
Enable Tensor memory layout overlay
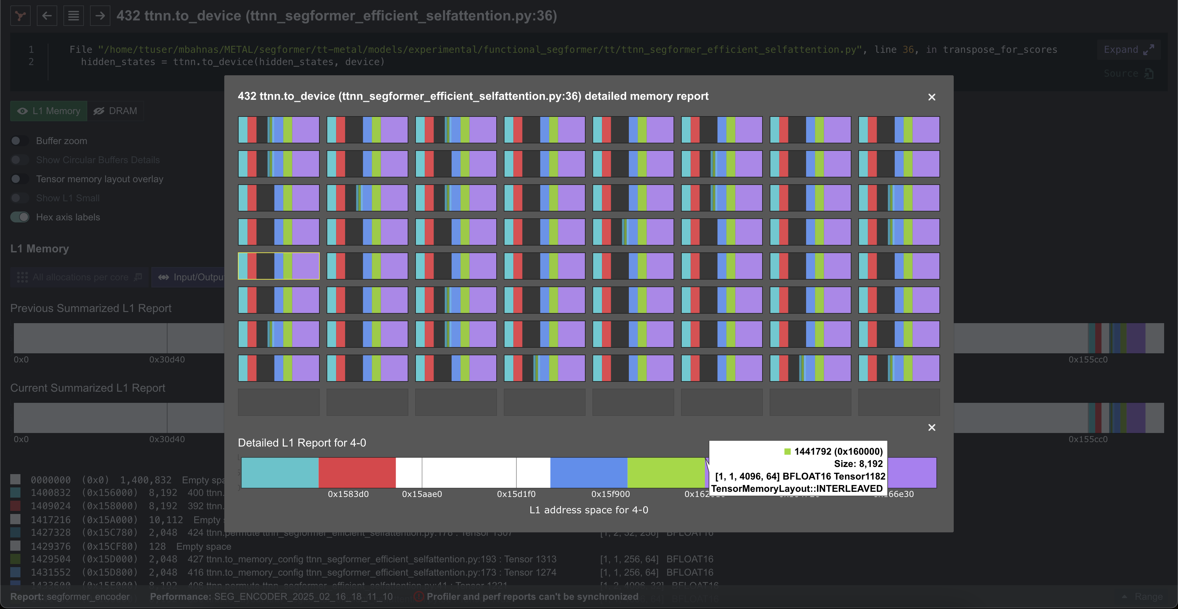[x=20, y=178]
